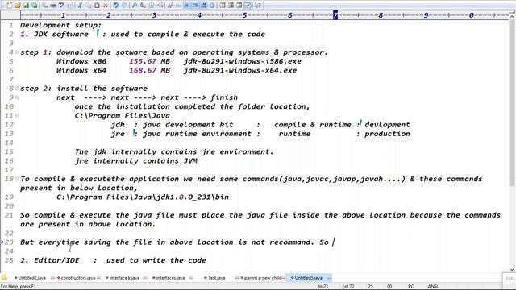Click the word 'production' on line 13
Image resolution: width=516 pixels, height=290 pixels.
pyautogui.click(x=387, y=134)
